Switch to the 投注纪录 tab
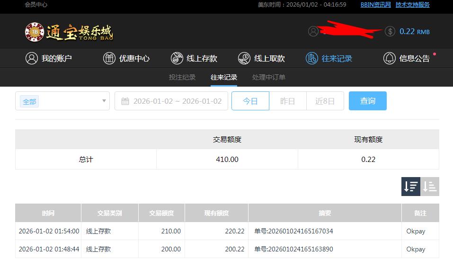Image resolution: width=453 pixels, height=259 pixels. pyautogui.click(x=182, y=77)
